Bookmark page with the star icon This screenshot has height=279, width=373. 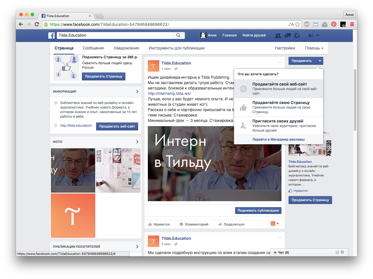tap(298, 24)
